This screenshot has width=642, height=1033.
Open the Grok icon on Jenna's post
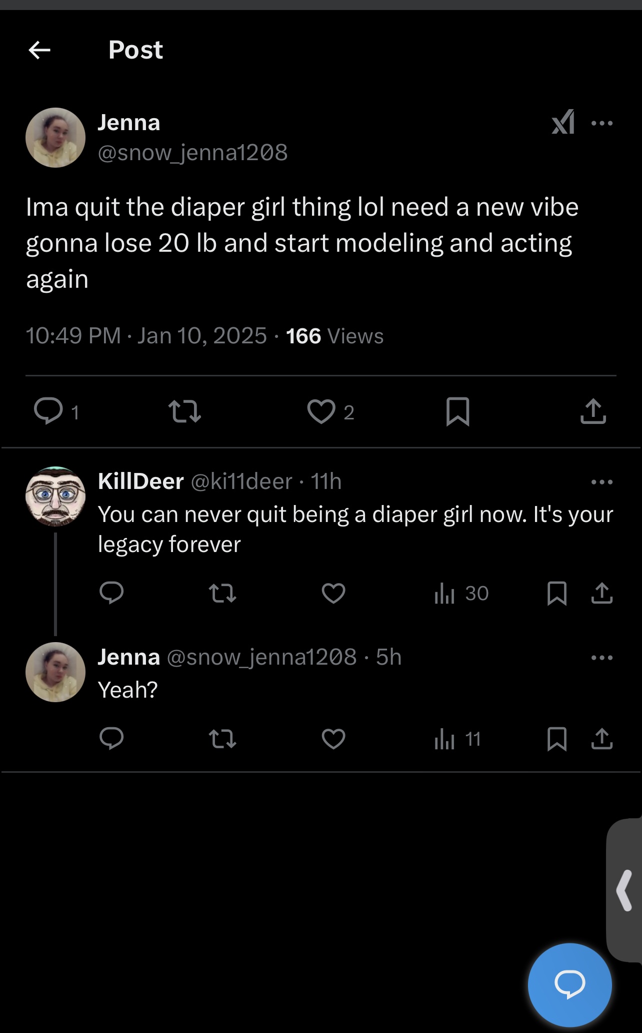[563, 122]
